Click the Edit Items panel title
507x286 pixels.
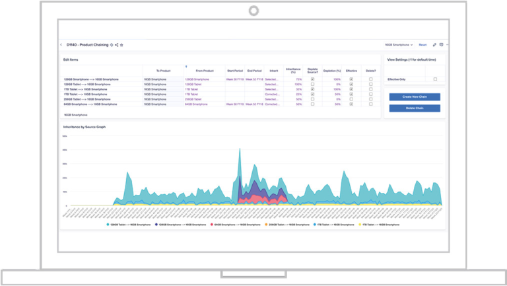tap(71, 60)
